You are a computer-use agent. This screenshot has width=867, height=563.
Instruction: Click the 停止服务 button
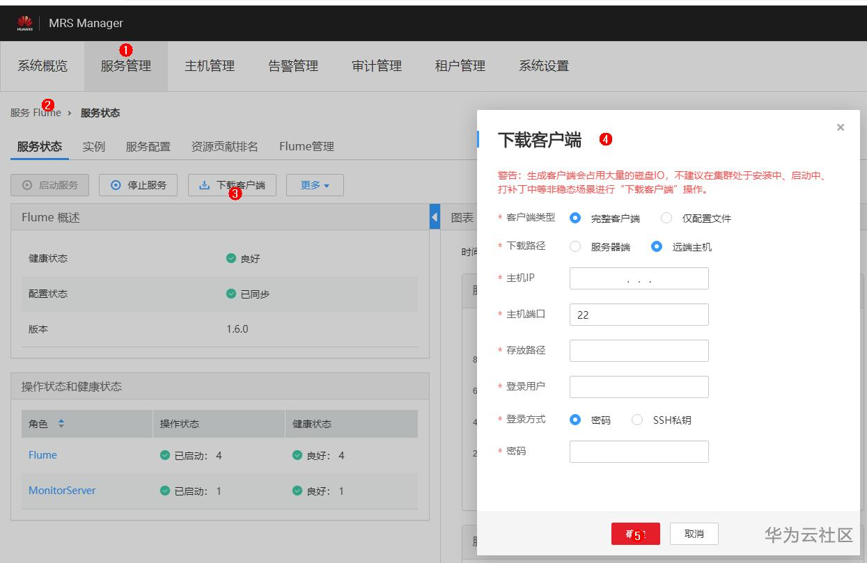(x=138, y=185)
